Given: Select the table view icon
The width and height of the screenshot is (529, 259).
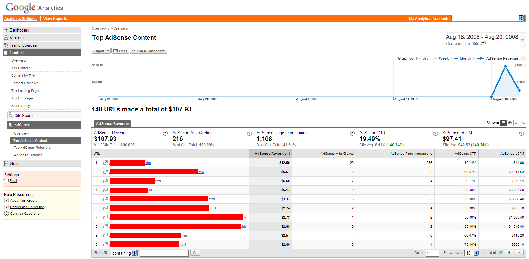Looking at the screenshot, I should click(503, 123).
